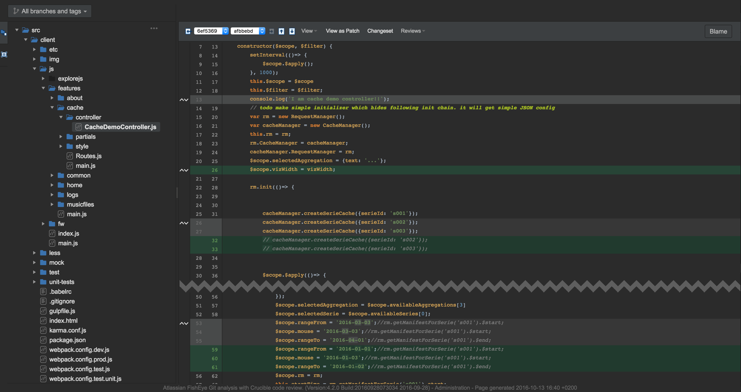Click the Routes.js file icon
Screen dimensions: 741x392
click(70, 156)
